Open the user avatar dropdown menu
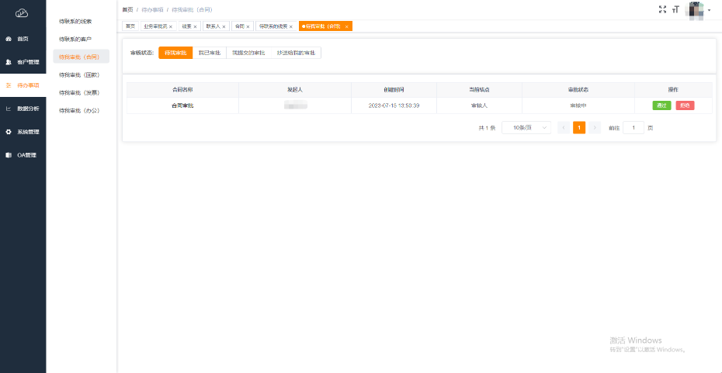The height and width of the screenshot is (373, 722). pyautogui.click(x=699, y=10)
